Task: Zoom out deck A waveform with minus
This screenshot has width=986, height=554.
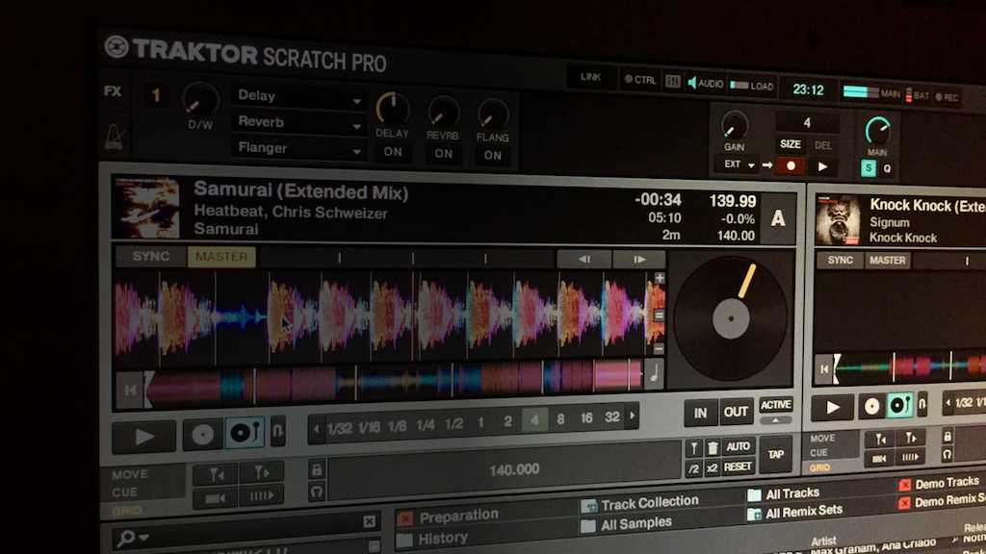Action: click(x=659, y=348)
